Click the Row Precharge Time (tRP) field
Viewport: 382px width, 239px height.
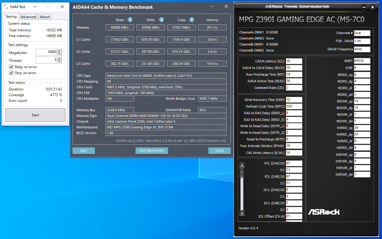point(294,74)
